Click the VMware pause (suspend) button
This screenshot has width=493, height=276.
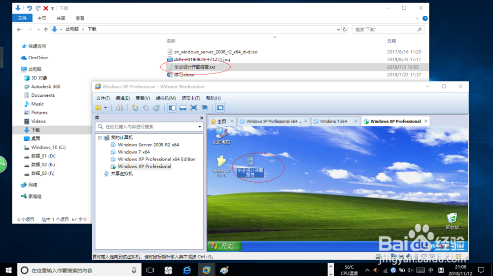point(98,108)
